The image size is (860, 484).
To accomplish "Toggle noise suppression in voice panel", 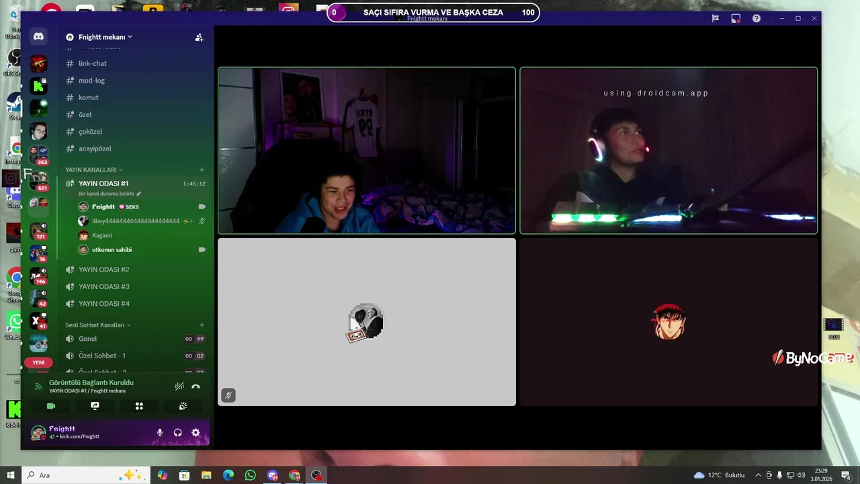I will (179, 387).
